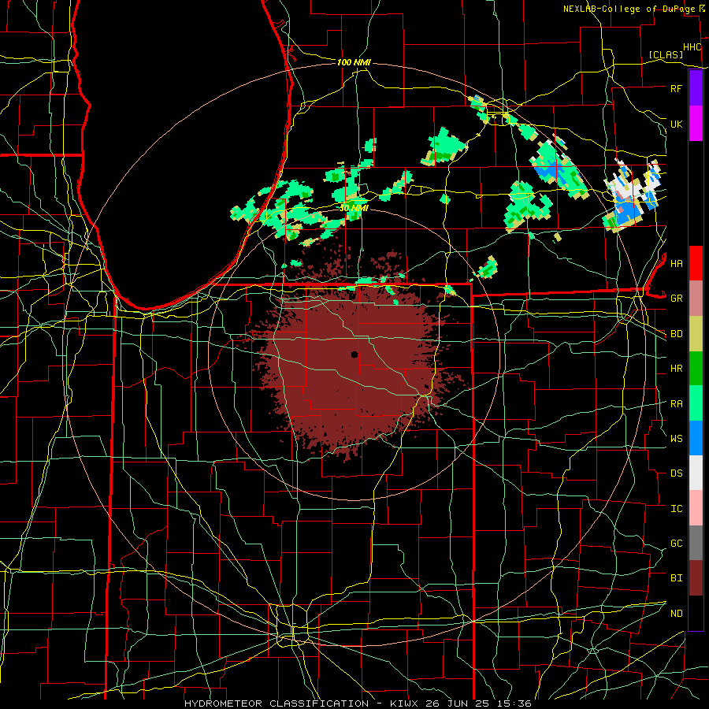709x709 pixels.
Task: Click the gray GC legend color swatch
Action: click(696, 543)
